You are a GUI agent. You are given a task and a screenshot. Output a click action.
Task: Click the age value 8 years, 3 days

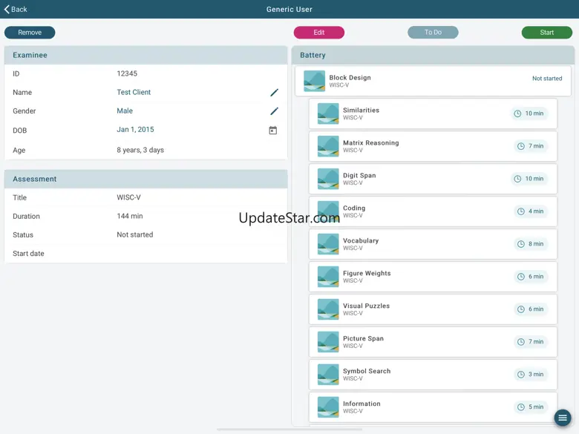click(140, 150)
